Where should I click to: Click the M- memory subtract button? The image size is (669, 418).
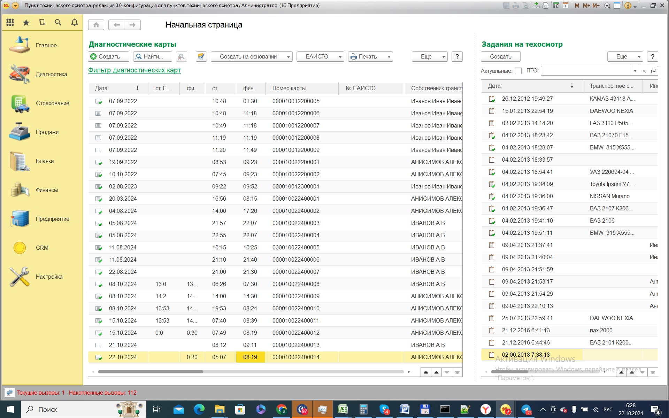tap(596, 6)
